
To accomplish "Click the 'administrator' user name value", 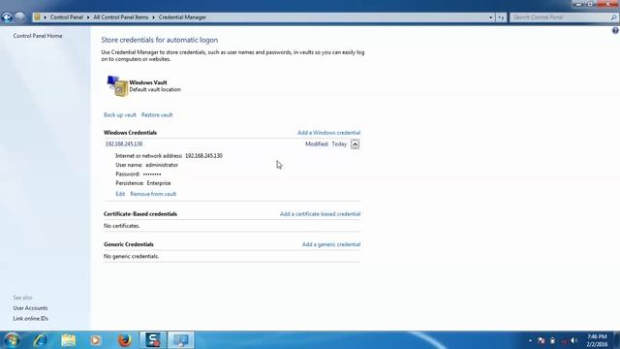I will (162, 165).
